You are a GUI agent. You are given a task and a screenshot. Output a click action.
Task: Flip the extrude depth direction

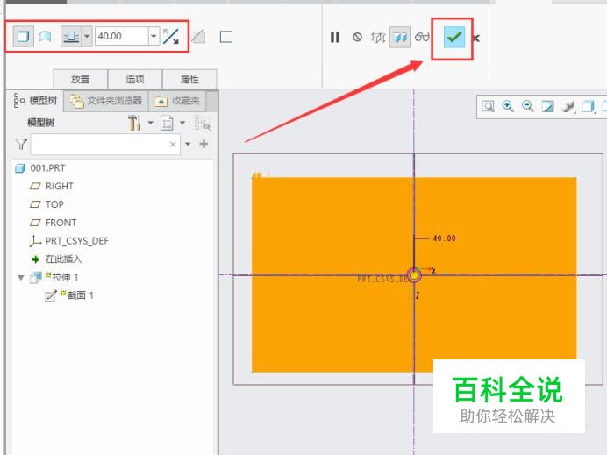171,37
